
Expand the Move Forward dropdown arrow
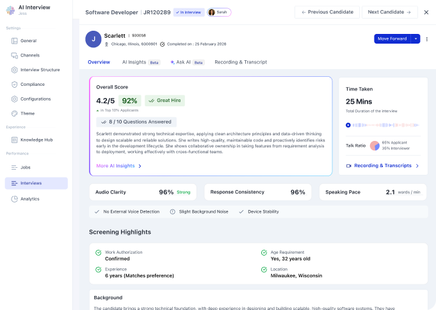(x=416, y=38)
